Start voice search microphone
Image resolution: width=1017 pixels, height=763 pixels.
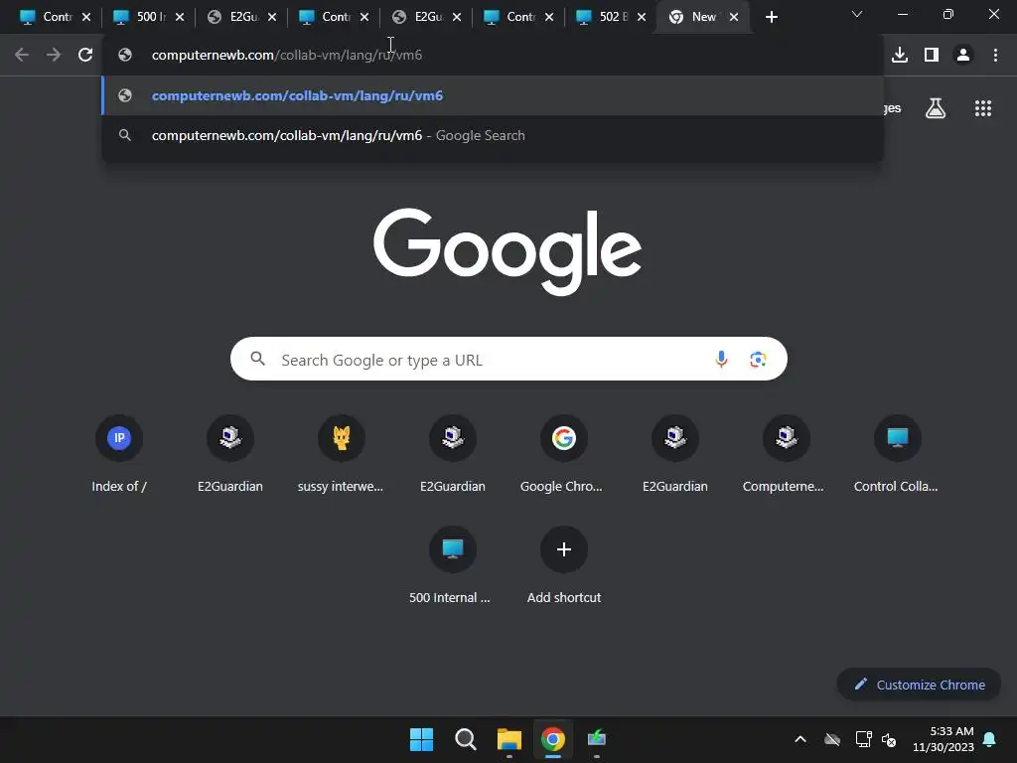(x=721, y=359)
